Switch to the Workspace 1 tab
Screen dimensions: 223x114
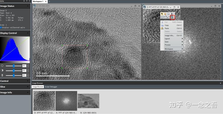[x=38, y=2]
